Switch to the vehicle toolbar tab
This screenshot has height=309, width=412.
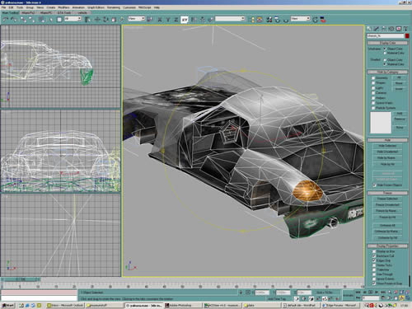(x=82, y=12)
